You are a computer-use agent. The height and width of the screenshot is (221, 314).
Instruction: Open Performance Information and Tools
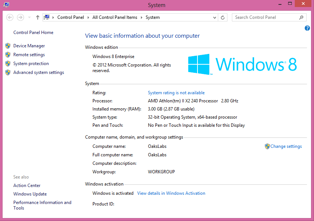tap(42, 205)
